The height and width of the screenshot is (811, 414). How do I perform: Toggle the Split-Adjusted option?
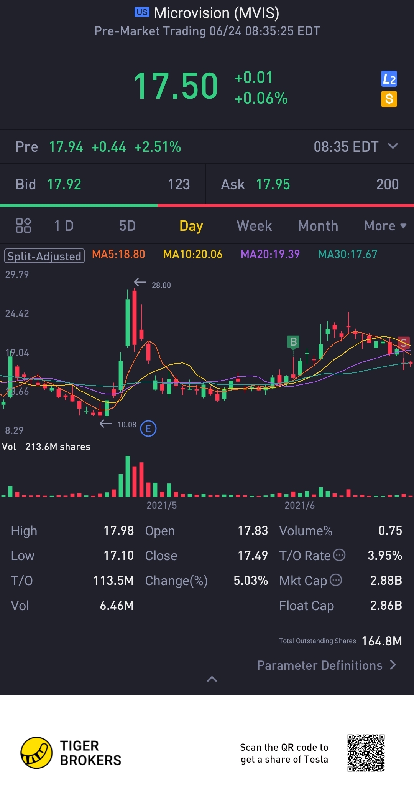coord(44,256)
